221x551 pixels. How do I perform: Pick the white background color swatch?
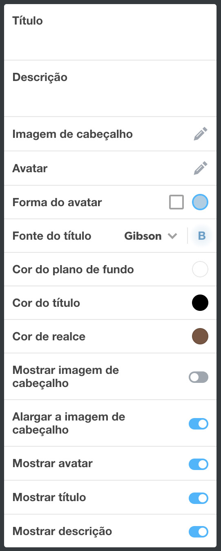pyautogui.click(x=200, y=270)
